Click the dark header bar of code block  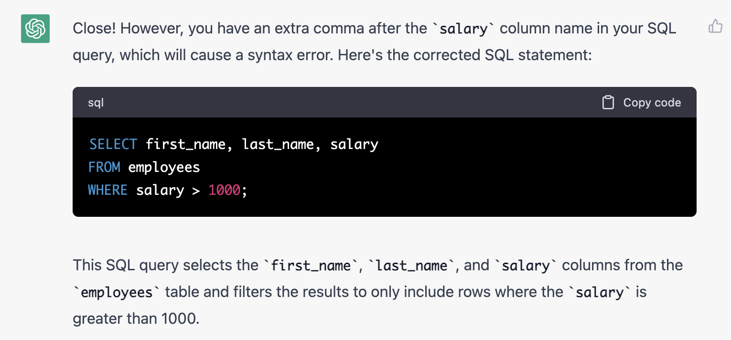334,103
